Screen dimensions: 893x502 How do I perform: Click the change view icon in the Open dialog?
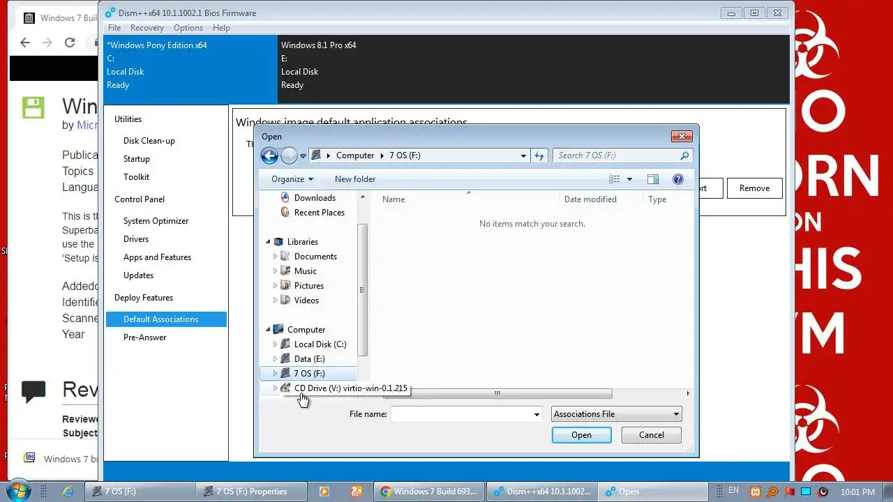[615, 179]
